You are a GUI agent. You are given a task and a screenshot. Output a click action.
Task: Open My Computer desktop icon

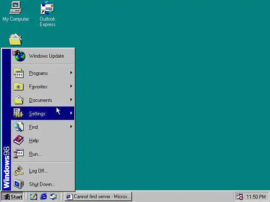pyautogui.click(x=15, y=8)
